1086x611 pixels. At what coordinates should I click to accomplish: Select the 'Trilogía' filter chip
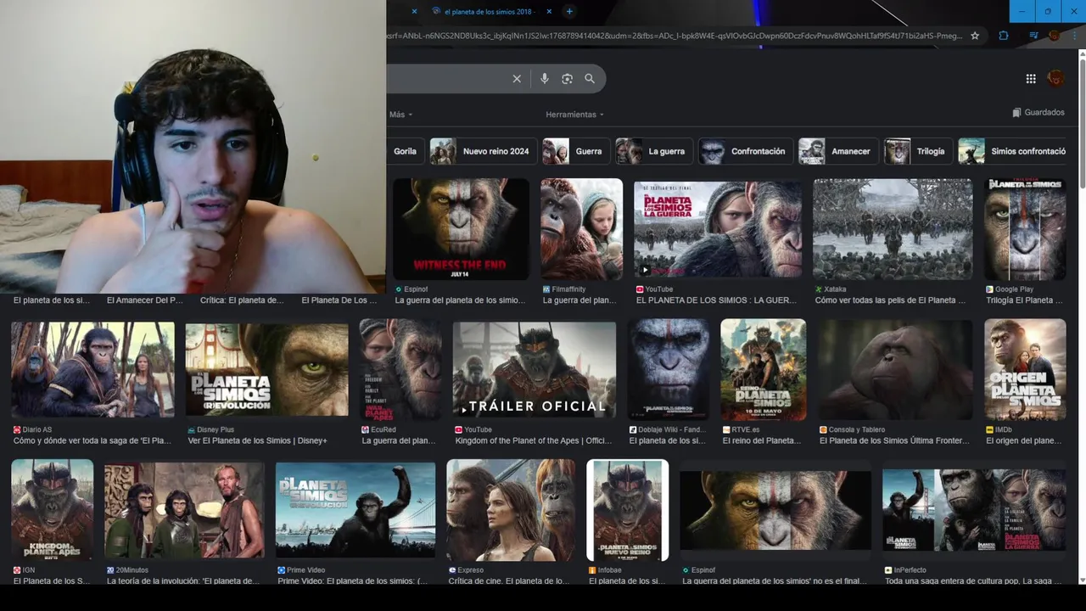pos(918,151)
